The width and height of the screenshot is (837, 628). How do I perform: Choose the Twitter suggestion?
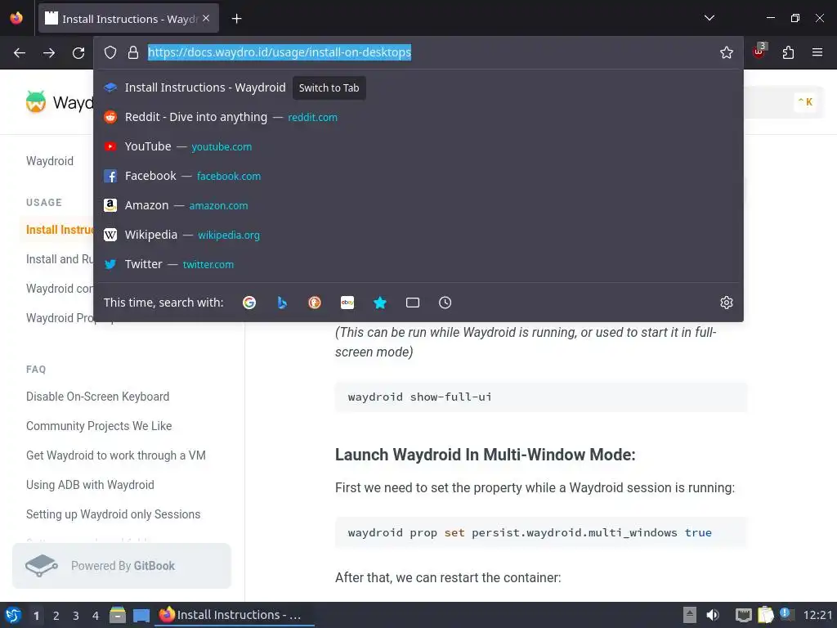[418, 264]
